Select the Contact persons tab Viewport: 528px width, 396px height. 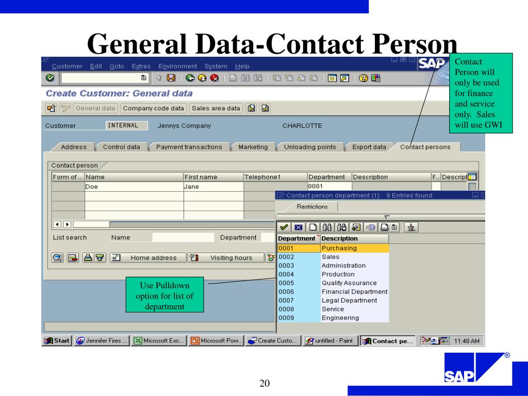point(425,147)
